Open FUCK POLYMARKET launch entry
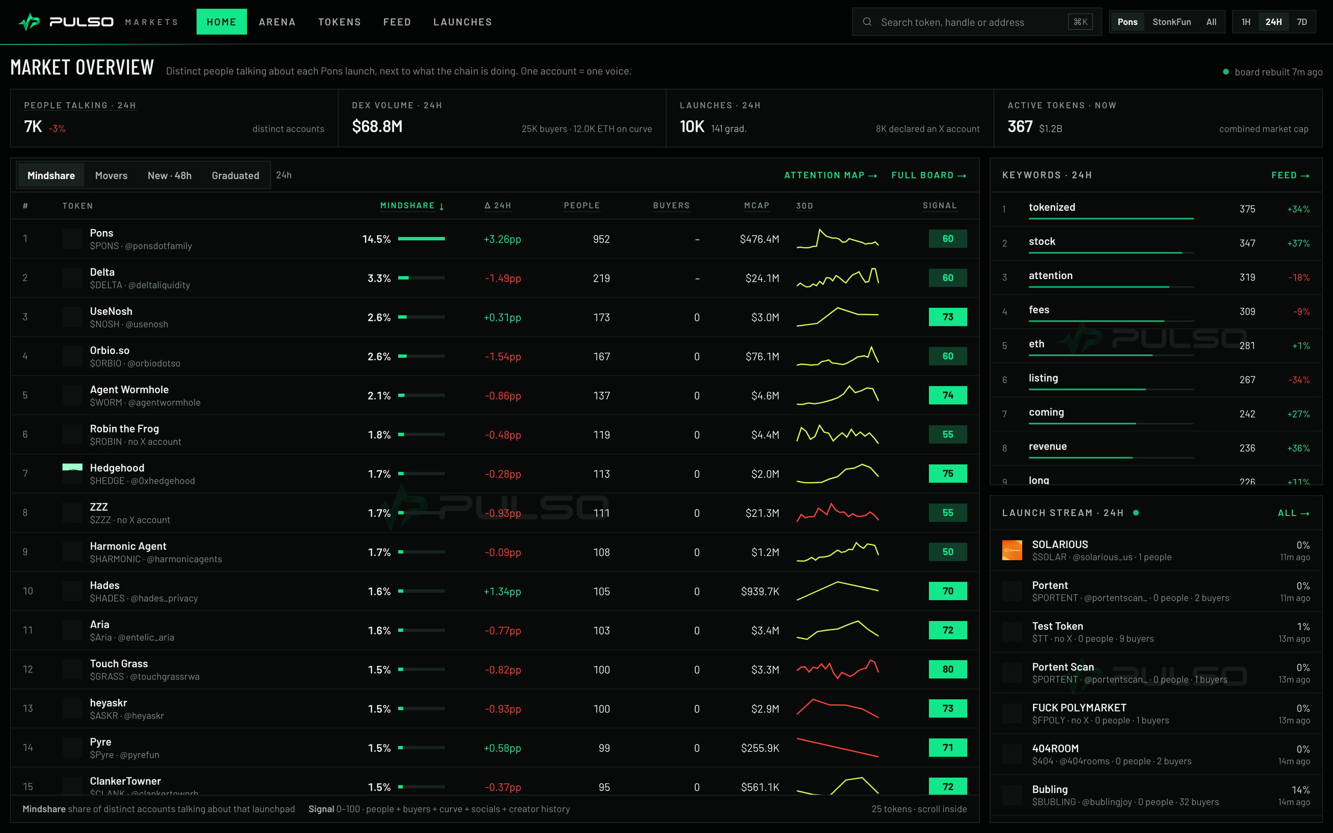This screenshot has width=1333, height=833. [1156, 713]
